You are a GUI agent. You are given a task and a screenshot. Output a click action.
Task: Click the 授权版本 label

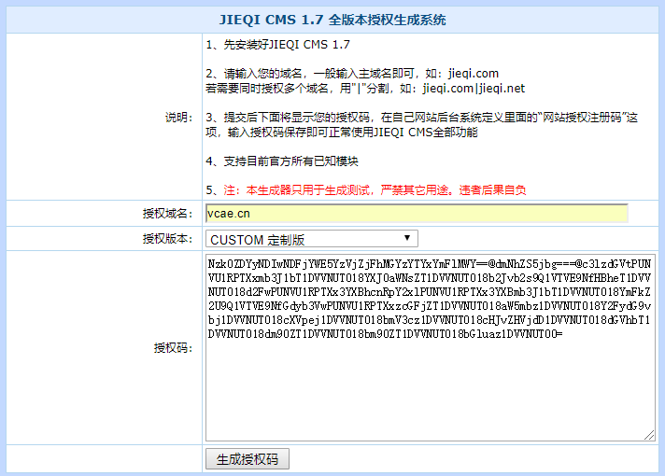tap(167, 239)
